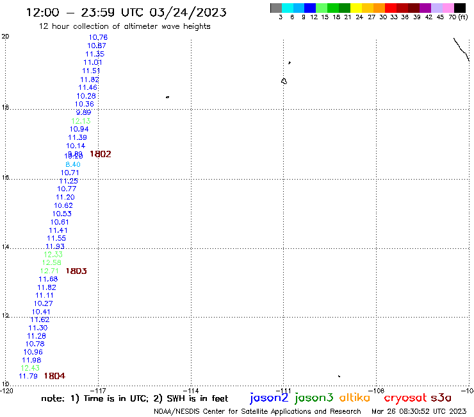Click the 1804 time marker
The image size is (474, 417).
pos(54,376)
